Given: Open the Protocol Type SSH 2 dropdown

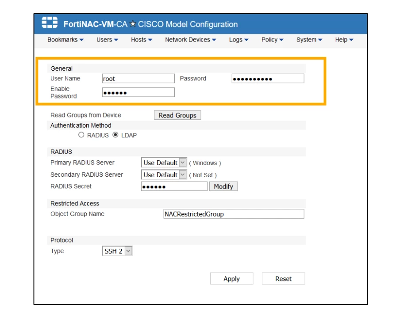Looking at the screenshot, I should coord(117,251).
